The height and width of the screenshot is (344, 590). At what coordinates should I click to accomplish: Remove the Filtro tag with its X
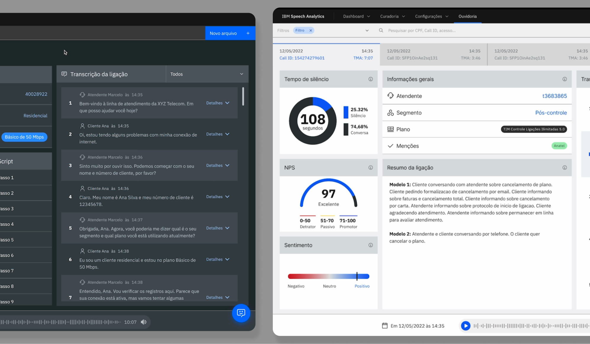pos(311,31)
